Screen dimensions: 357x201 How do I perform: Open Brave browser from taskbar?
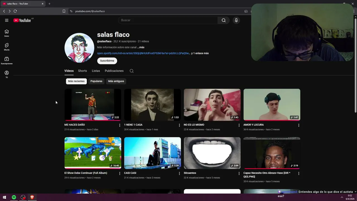pos(32,197)
